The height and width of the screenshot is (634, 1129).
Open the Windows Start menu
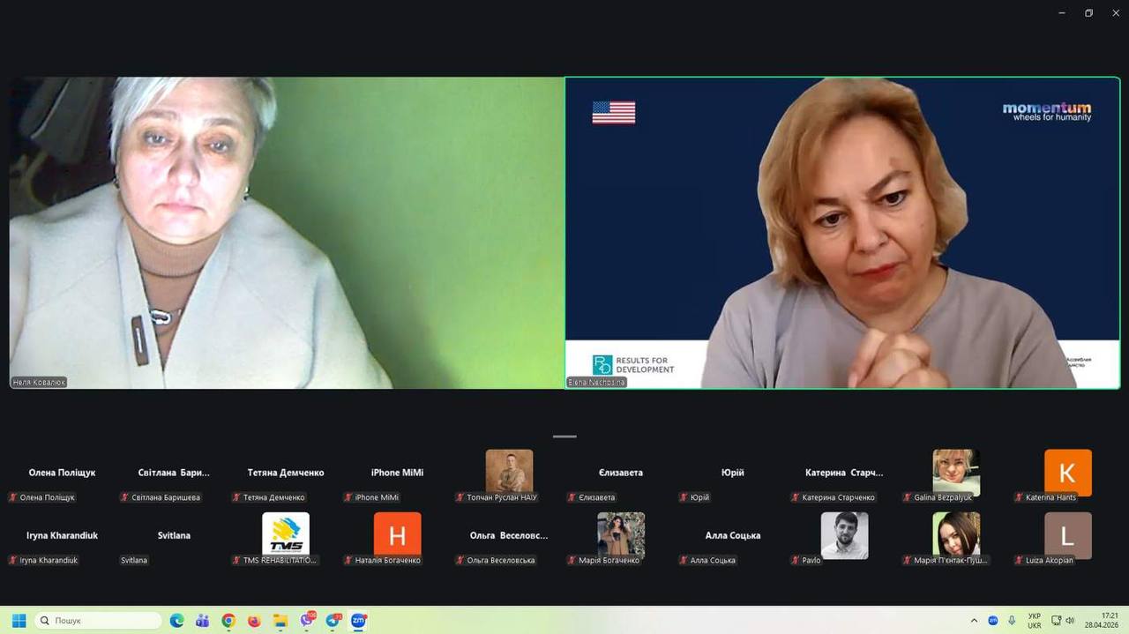(x=19, y=621)
